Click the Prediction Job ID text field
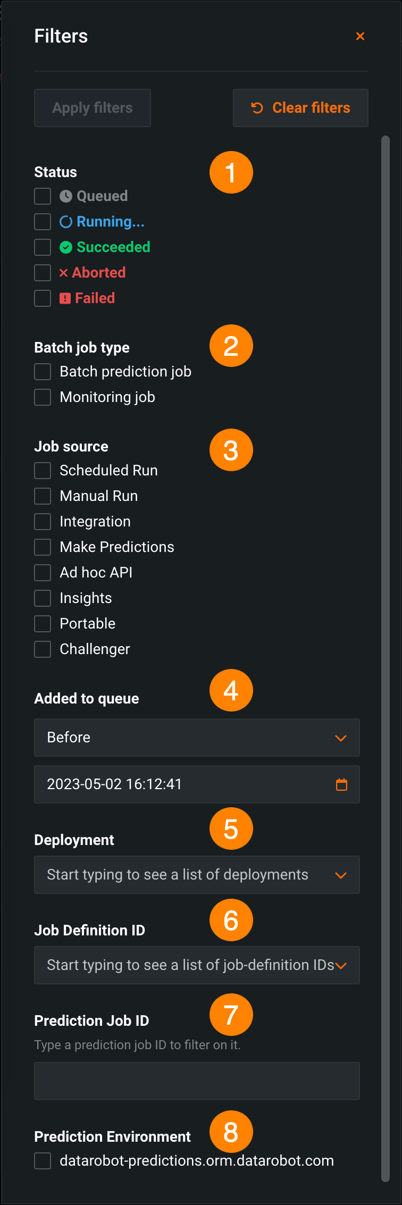The width and height of the screenshot is (402, 1205). click(x=197, y=1081)
